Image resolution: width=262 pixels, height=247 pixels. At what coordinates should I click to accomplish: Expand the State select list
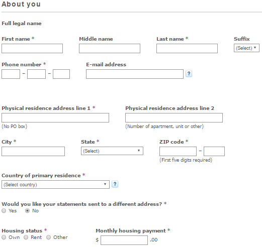[x=112, y=151]
